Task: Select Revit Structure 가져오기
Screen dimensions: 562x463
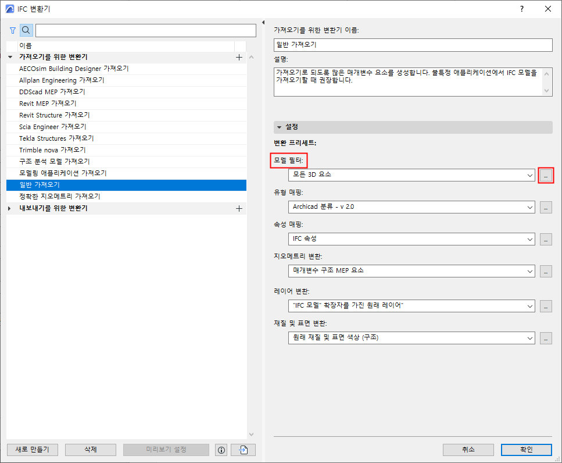Action: (x=127, y=116)
